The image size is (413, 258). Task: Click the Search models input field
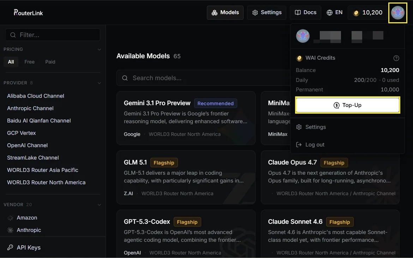[203, 78]
